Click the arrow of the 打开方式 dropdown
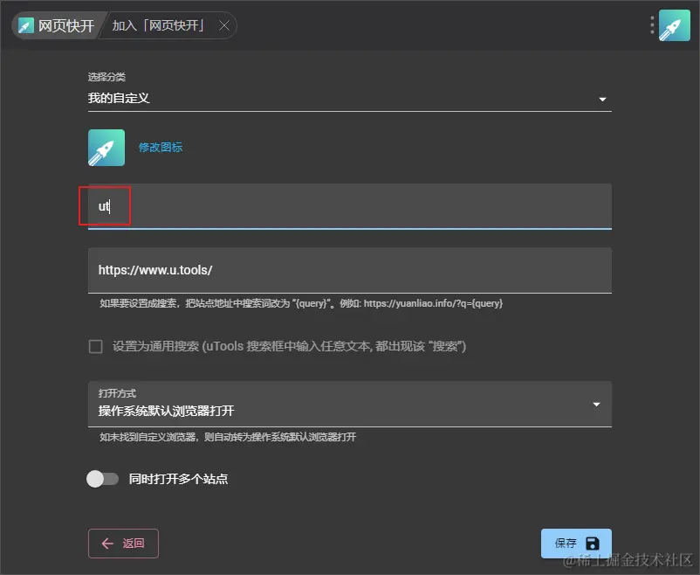 tap(596, 405)
